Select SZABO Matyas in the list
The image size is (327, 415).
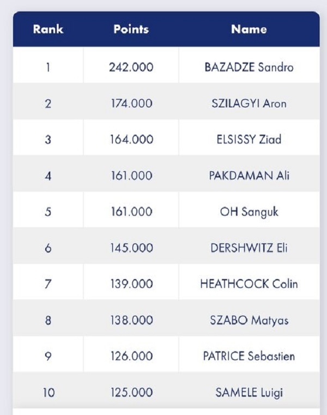tap(249, 320)
